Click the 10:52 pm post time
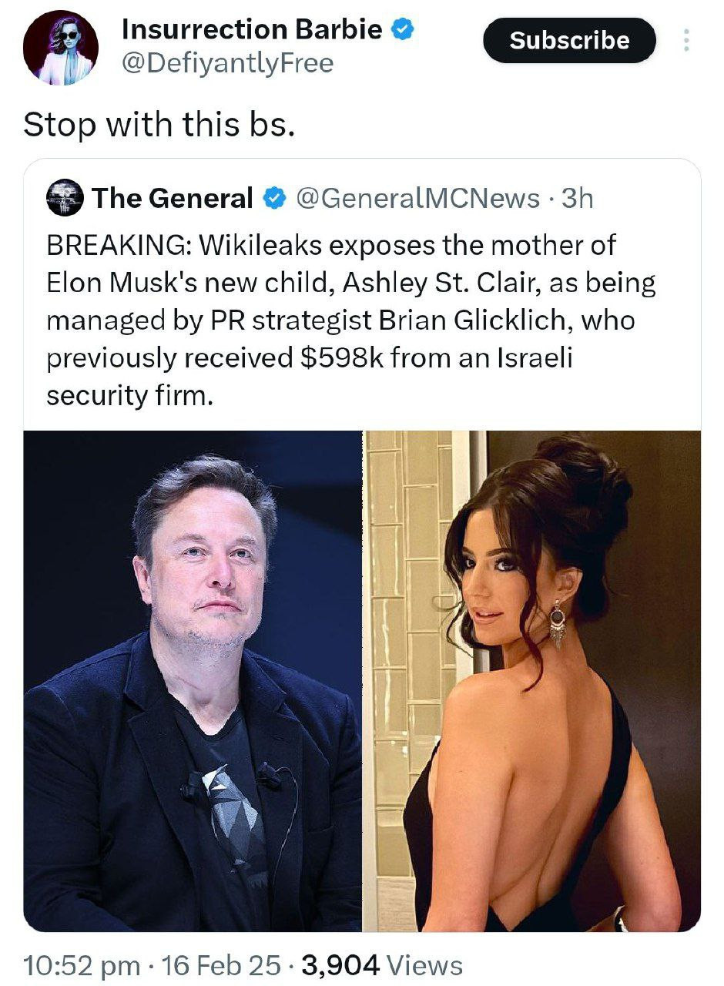 [82, 964]
